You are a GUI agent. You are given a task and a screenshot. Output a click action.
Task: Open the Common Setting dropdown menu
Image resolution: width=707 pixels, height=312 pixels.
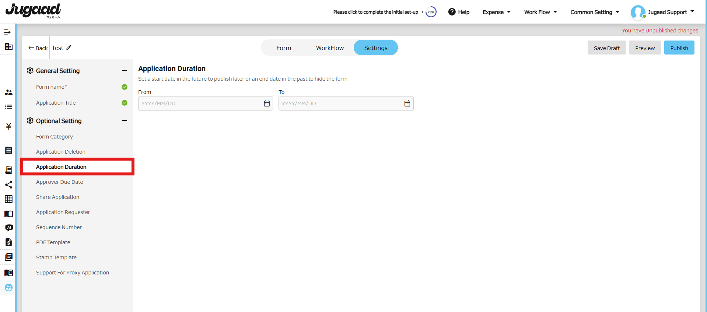[595, 12]
